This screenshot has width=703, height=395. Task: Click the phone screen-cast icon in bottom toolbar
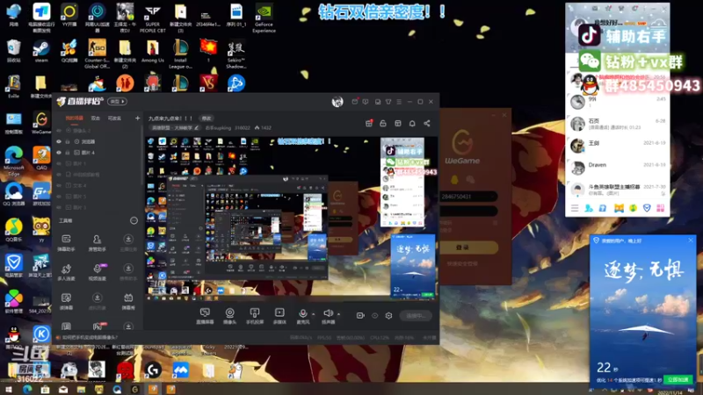(255, 313)
